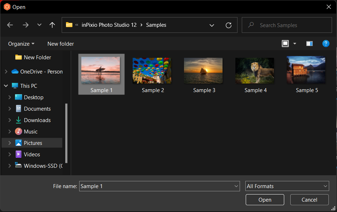337x212 pixels.
Task: Select the Sample 4 lion thumbnail
Action: [x=255, y=71]
